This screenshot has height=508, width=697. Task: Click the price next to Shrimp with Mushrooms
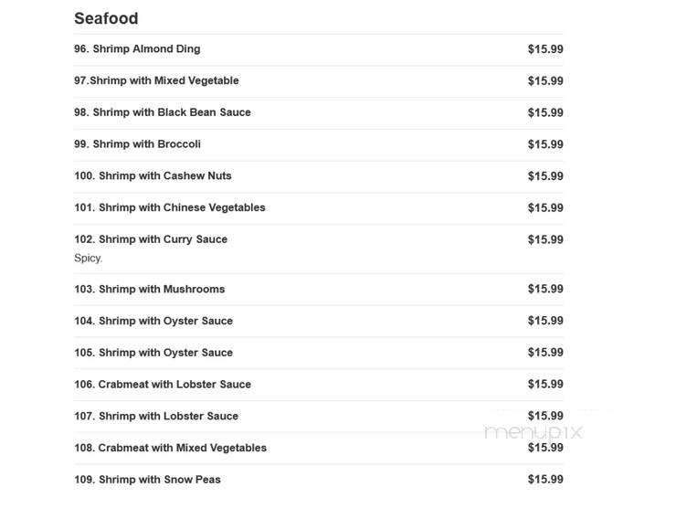coord(545,290)
